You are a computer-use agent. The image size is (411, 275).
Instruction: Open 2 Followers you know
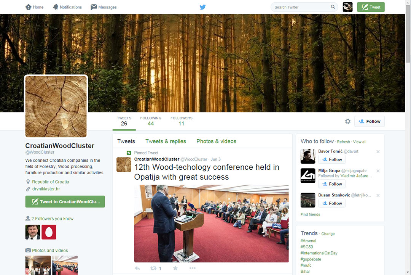[x=53, y=219]
